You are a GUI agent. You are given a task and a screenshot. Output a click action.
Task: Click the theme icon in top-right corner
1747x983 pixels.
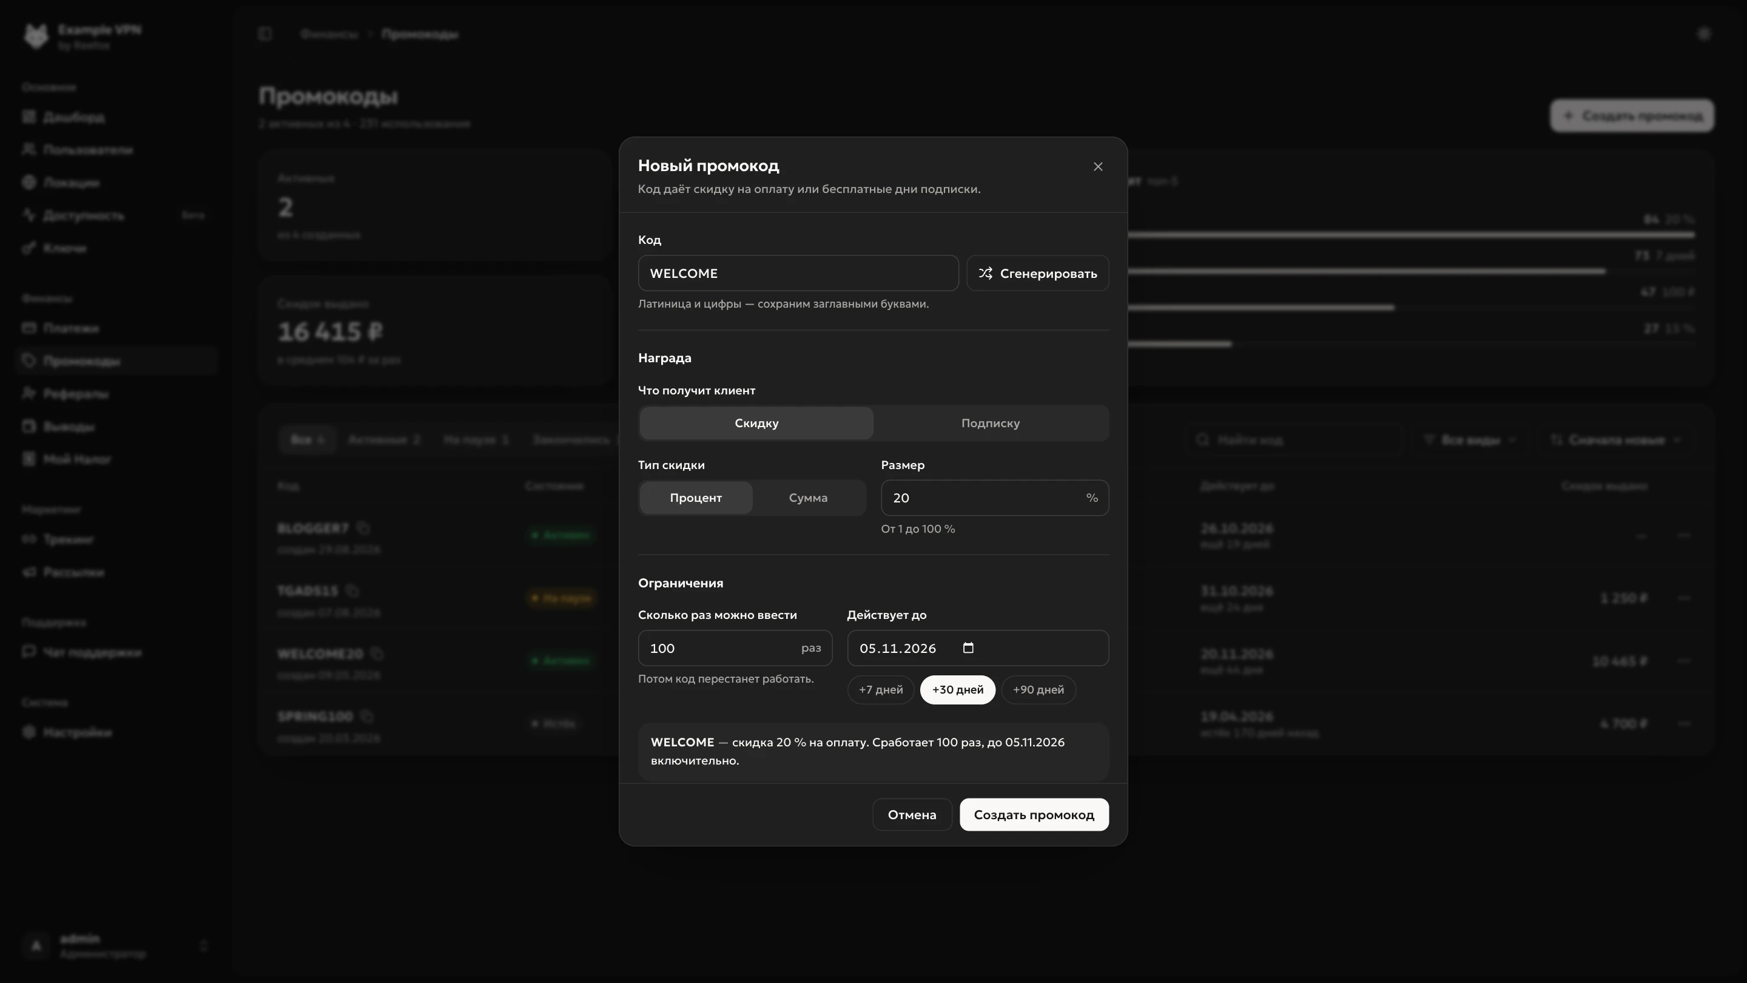(x=1703, y=34)
